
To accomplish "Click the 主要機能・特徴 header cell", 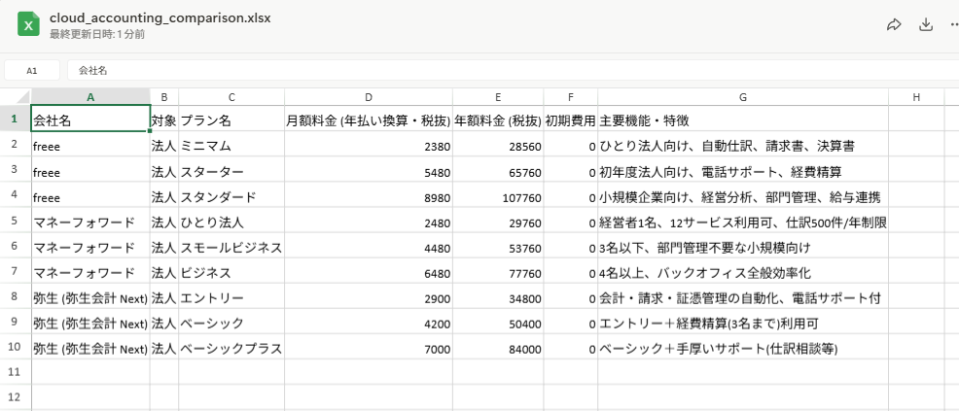I will [x=743, y=119].
